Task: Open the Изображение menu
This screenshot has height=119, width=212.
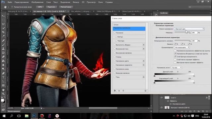Action: (x=37, y=2)
